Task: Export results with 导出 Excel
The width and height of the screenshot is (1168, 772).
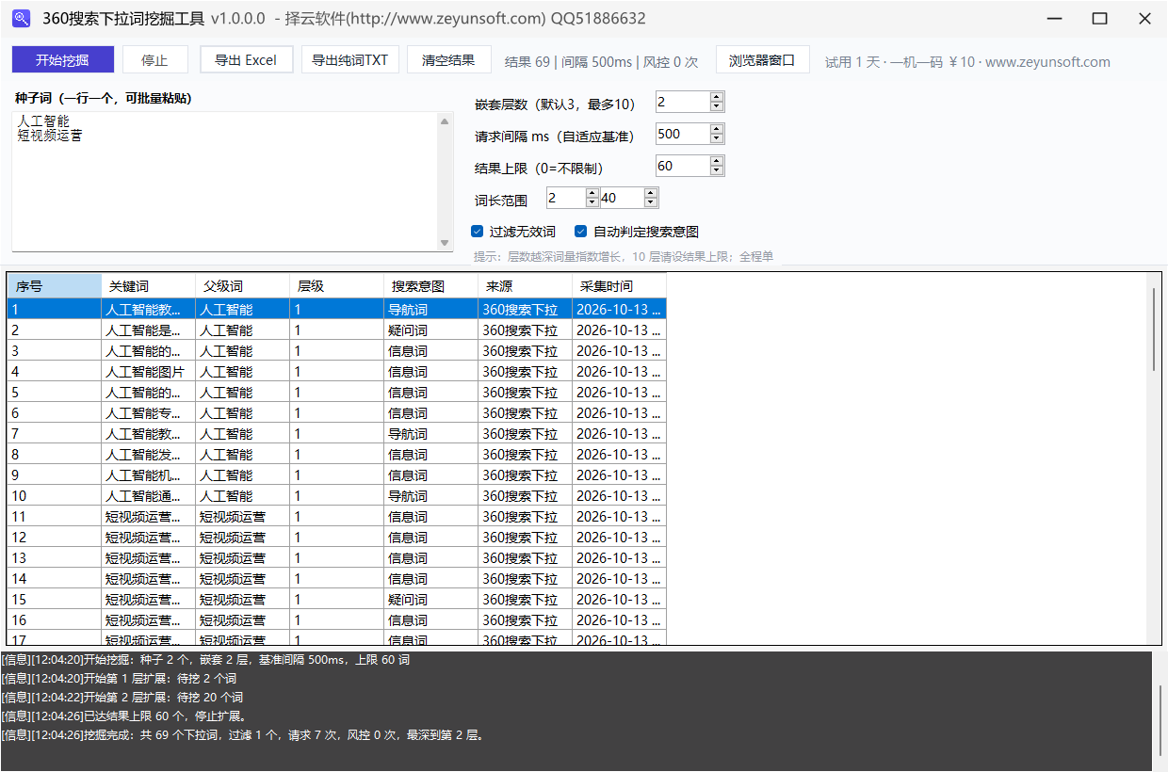Action: point(246,59)
